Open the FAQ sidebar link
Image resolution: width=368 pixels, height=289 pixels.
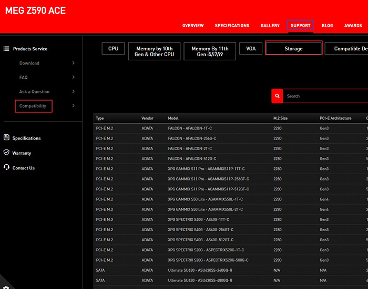[24, 77]
